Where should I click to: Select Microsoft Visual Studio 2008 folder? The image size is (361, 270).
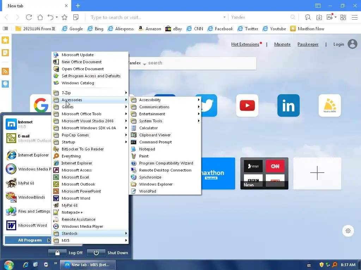pos(90,121)
